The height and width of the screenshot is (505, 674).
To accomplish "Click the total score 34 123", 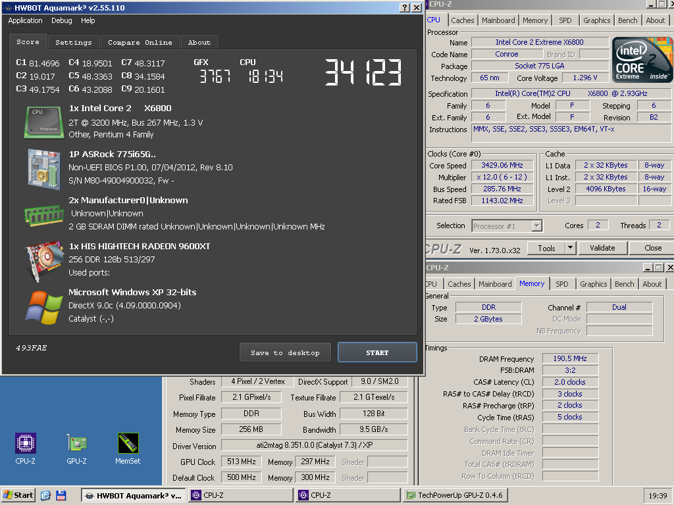I will (x=363, y=72).
